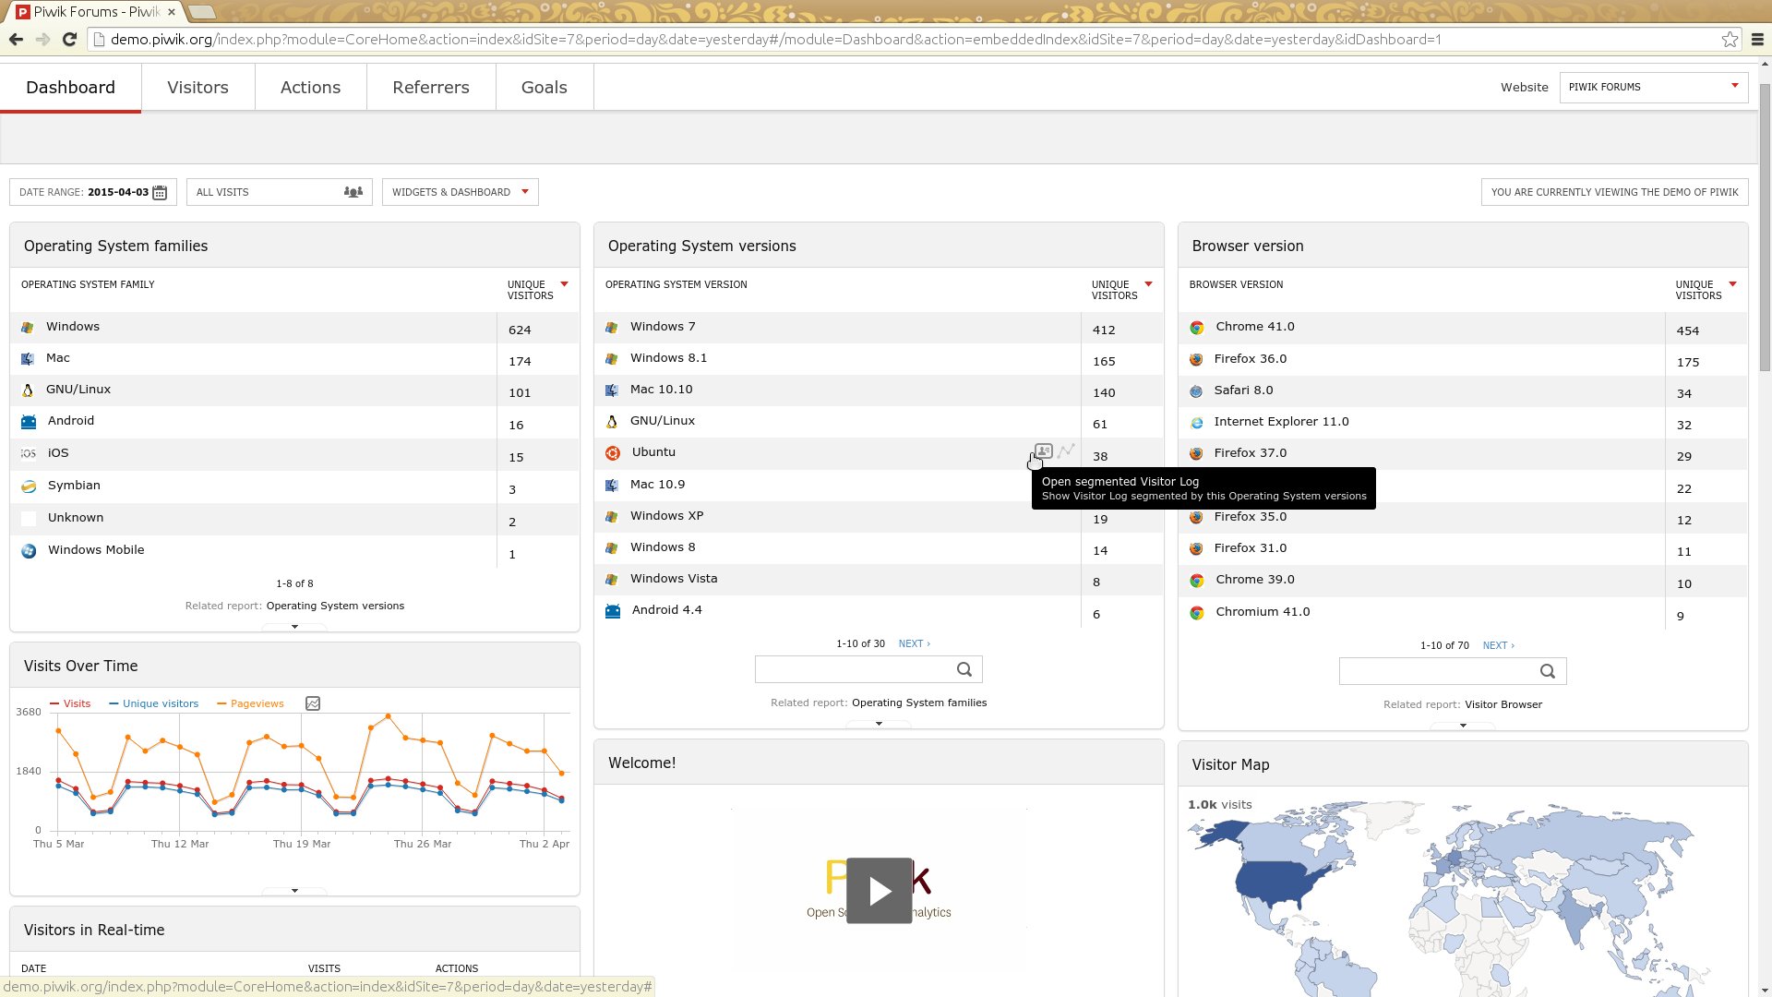Toggle the Unique visitors series in legend

[x=154, y=703]
